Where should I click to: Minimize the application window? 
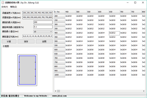coord(127,3)
